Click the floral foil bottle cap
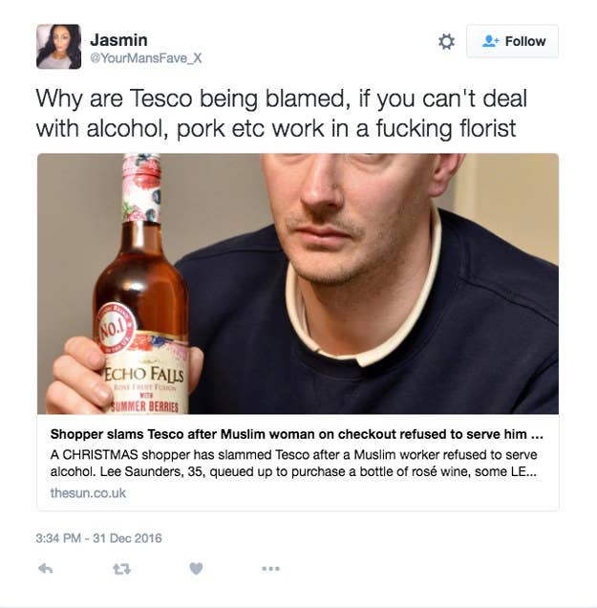The width and height of the screenshot is (597, 608). coord(141,188)
